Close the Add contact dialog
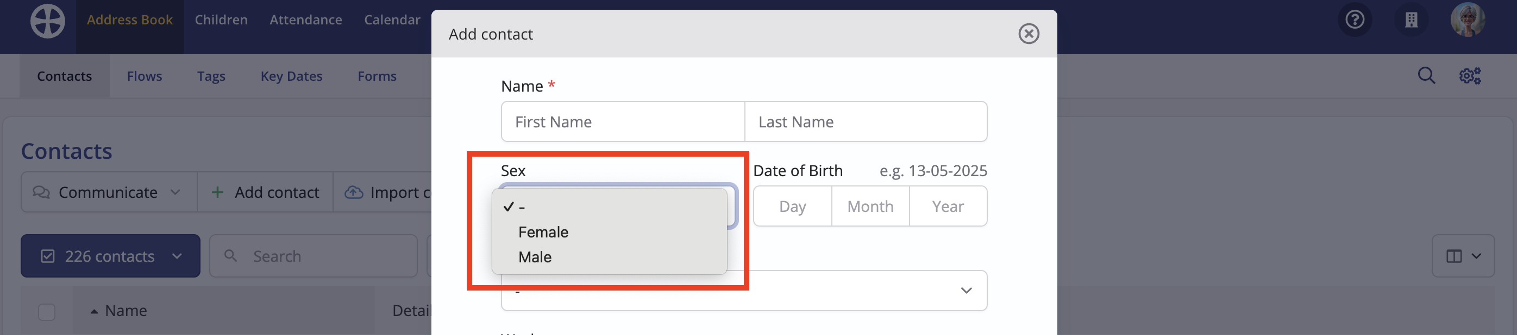Image resolution: width=1517 pixels, height=335 pixels. tap(1028, 34)
